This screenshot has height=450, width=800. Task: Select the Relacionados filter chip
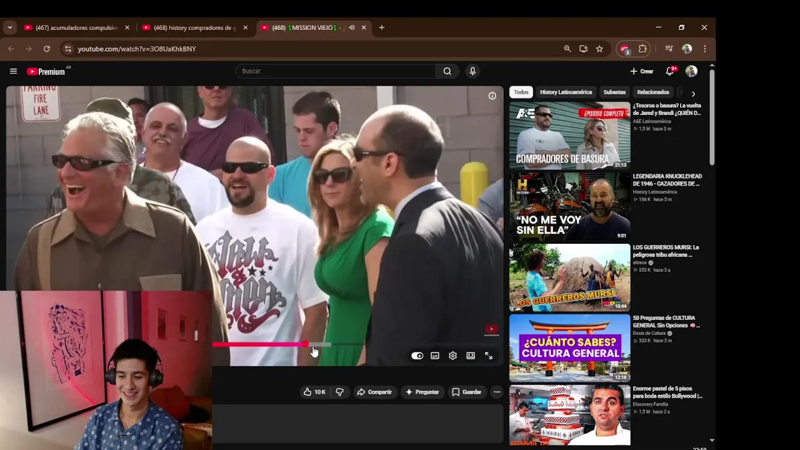coord(653,92)
